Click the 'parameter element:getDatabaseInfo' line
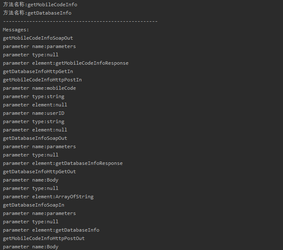The image size is (283, 250). pos(51,230)
